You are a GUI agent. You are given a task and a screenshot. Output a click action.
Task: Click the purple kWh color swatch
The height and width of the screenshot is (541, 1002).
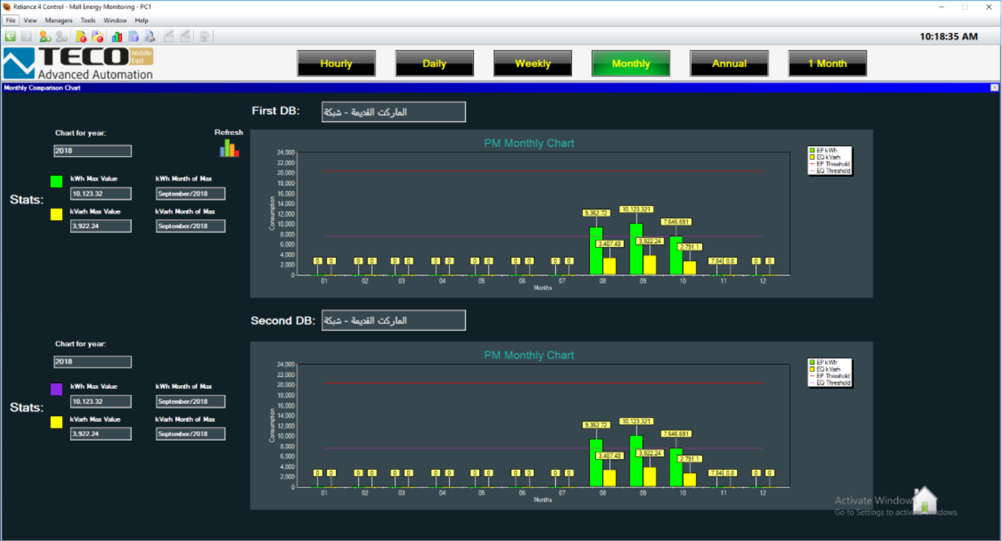click(57, 389)
